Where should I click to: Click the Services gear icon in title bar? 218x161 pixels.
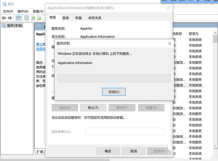(x=4, y=4)
